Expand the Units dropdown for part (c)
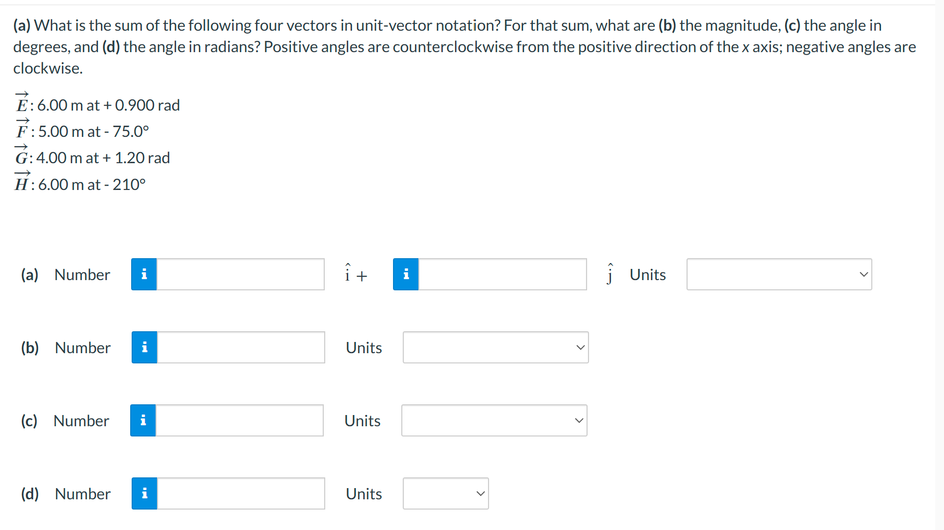The image size is (944, 530). pyautogui.click(x=494, y=420)
